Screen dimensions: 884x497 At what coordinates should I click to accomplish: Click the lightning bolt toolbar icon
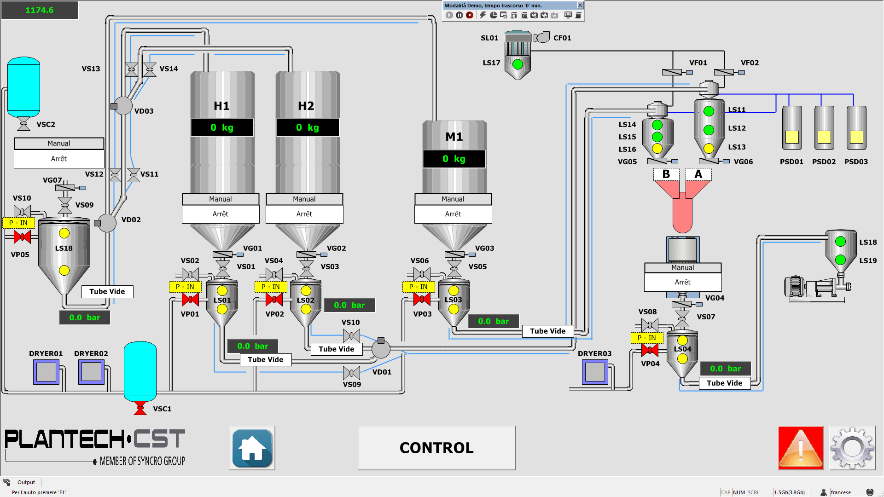click(x=483, y=15)
